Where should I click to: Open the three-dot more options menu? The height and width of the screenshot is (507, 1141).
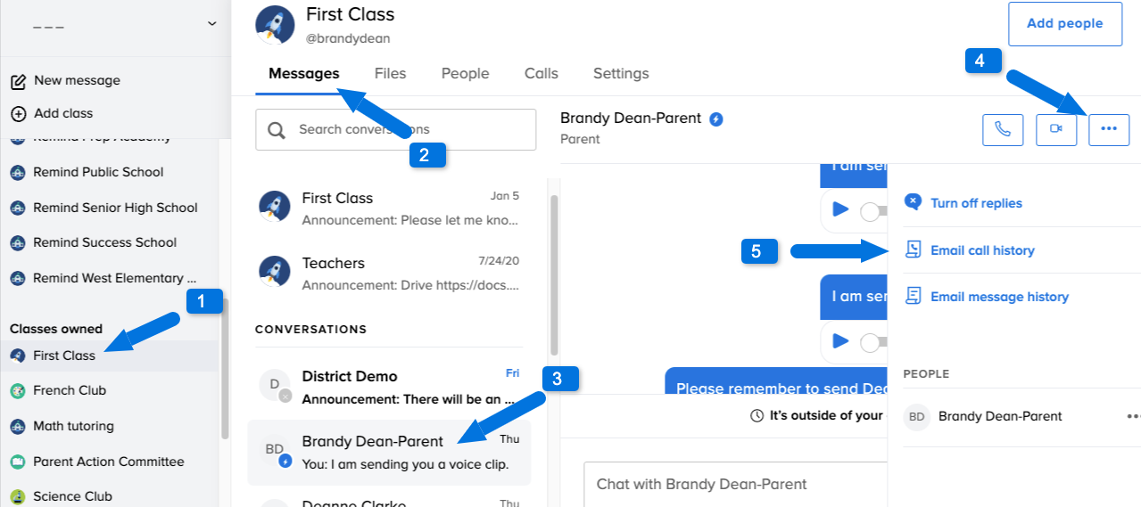(1109, 129)
